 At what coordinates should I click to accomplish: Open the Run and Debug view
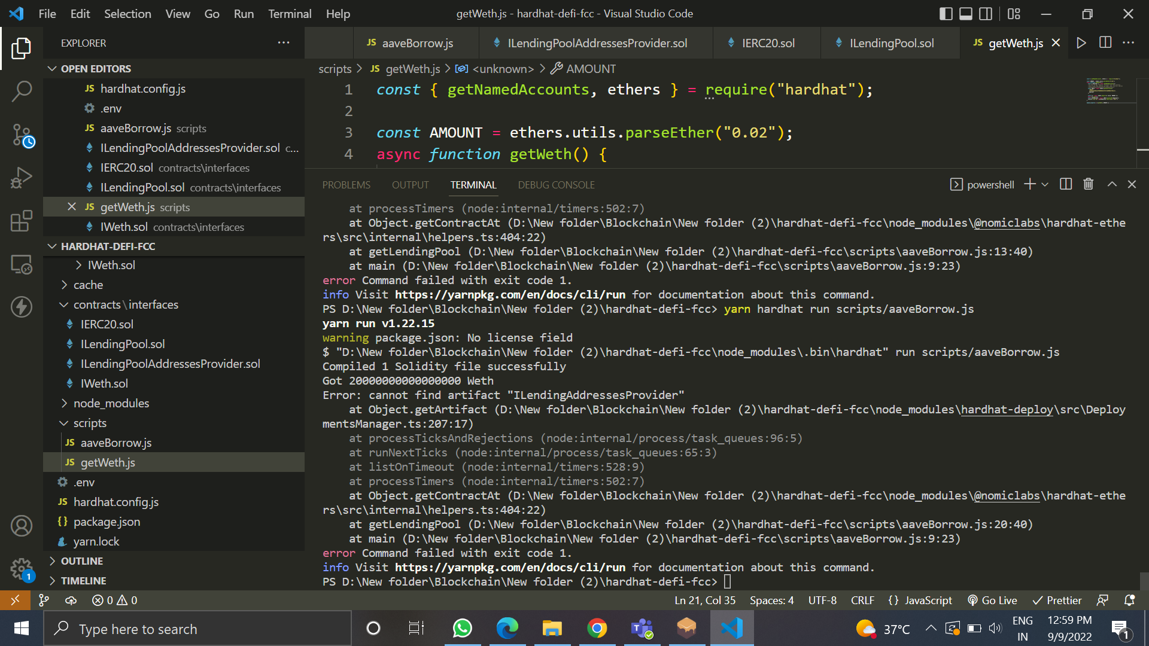22,178
